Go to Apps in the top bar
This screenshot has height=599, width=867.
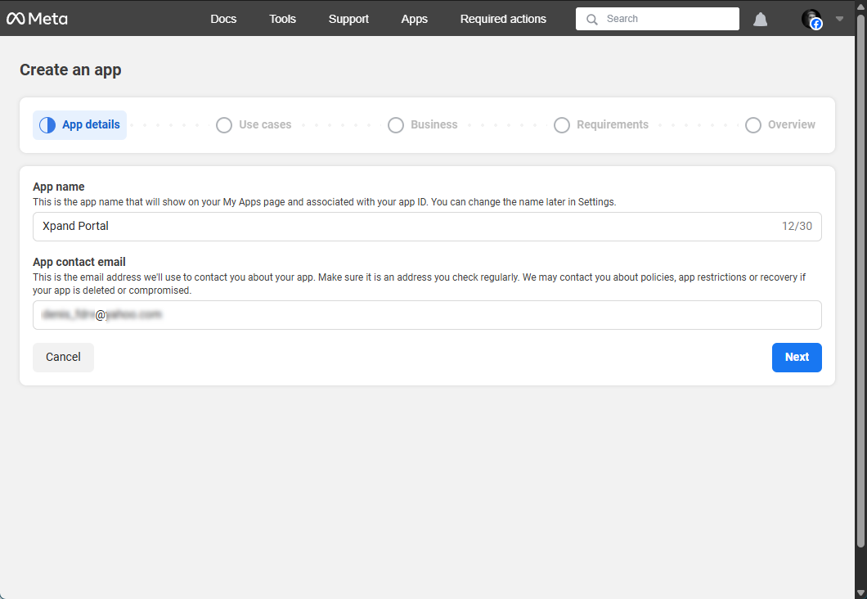point(414,19)
